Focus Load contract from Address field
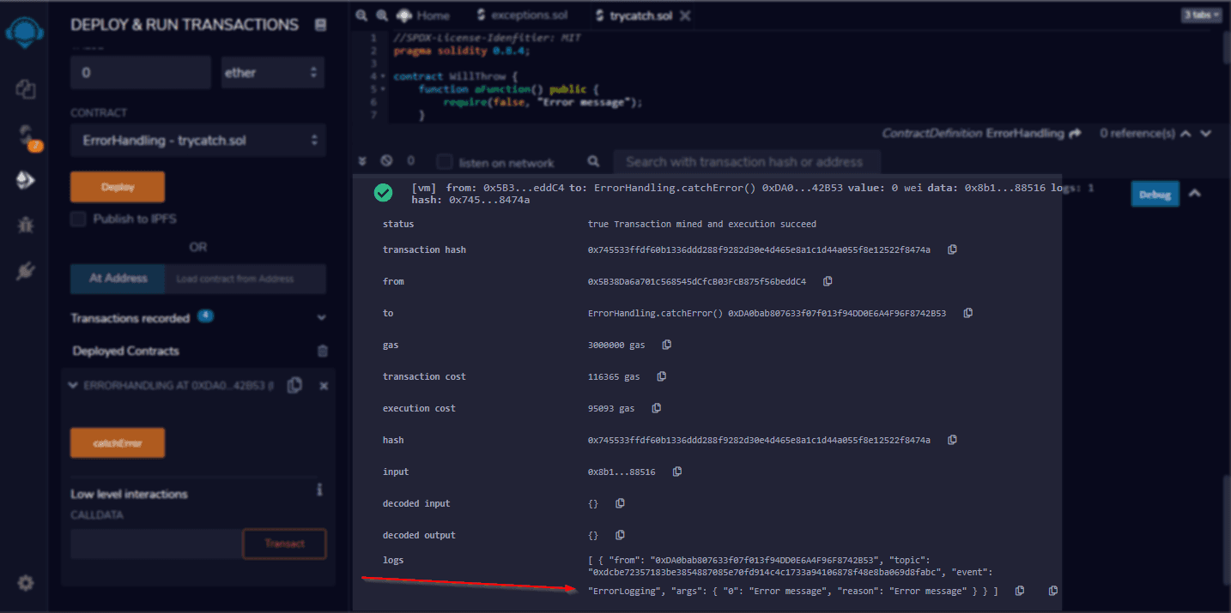Viewport: 1231px width, 613px height. tap(246, 279)
